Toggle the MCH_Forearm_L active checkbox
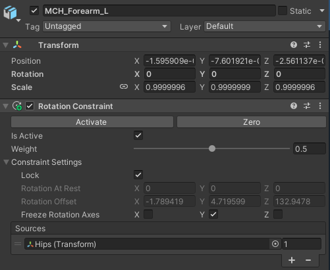This screenshot has height=270, width=330. tap(34, 11)
